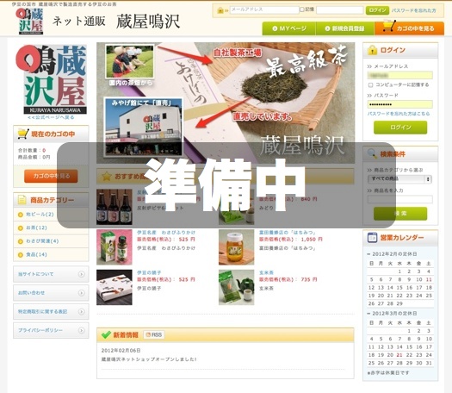This screenshot has height=393, width=452.
Task: Click the 商品名を入力 search field
Action: 399,199
